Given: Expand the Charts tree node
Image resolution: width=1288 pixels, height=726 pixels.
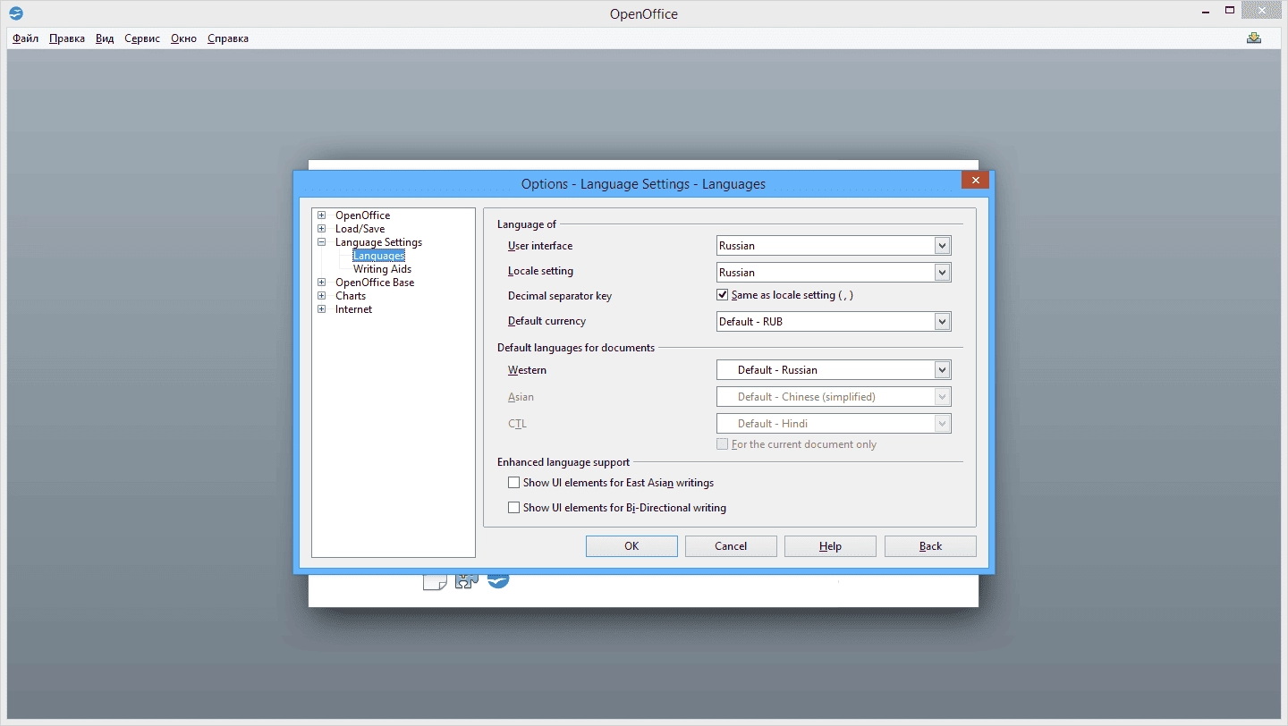Looking at the screenshot, I should [322, 296].
